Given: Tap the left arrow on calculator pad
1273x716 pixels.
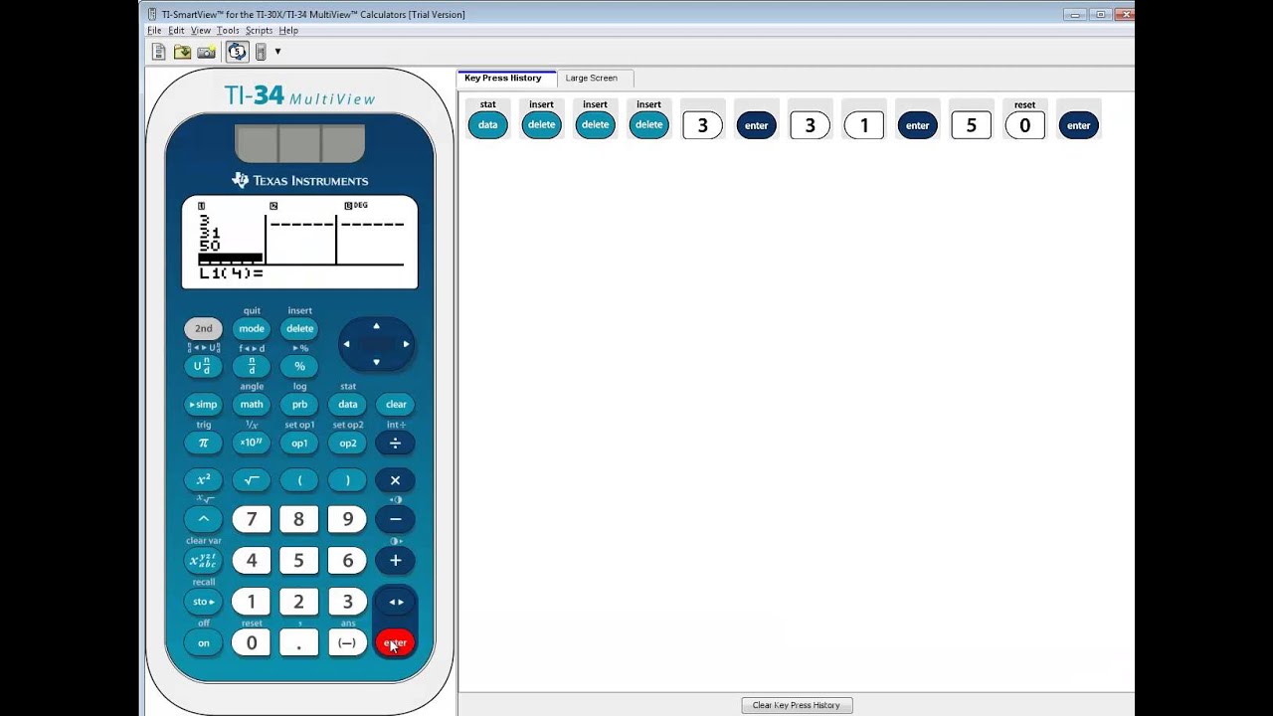Looking at the screenshot, I should tap(346, 344).
